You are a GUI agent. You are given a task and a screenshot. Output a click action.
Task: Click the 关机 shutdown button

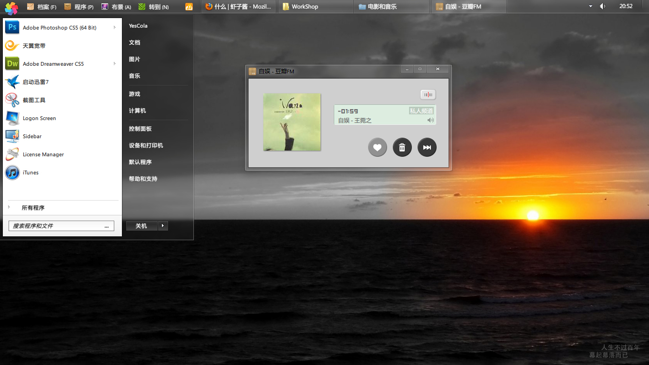142,226
